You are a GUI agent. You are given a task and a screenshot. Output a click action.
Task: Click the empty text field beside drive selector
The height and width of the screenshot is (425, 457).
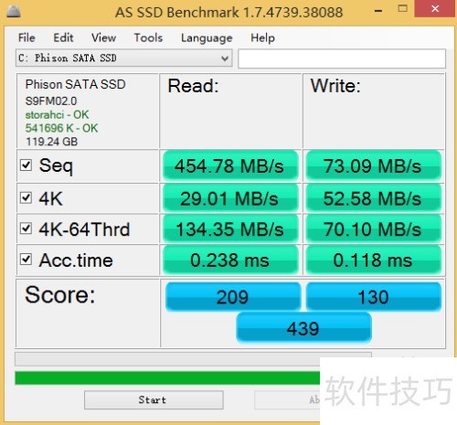(342, 58)
